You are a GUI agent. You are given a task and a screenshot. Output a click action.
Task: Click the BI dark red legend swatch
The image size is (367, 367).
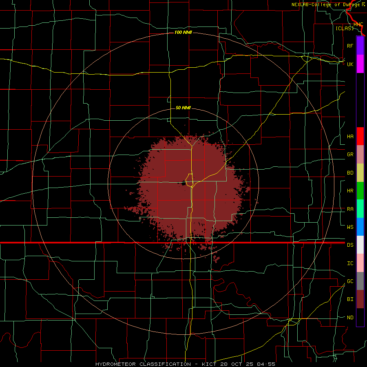tap(360, 299)
